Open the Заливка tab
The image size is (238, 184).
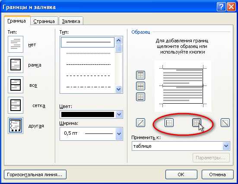pos(71,21)
